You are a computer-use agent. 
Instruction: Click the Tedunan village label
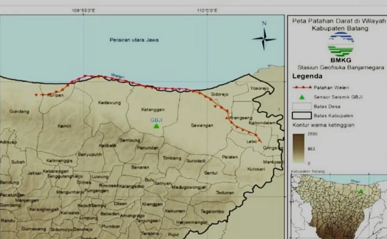point(225,193)
